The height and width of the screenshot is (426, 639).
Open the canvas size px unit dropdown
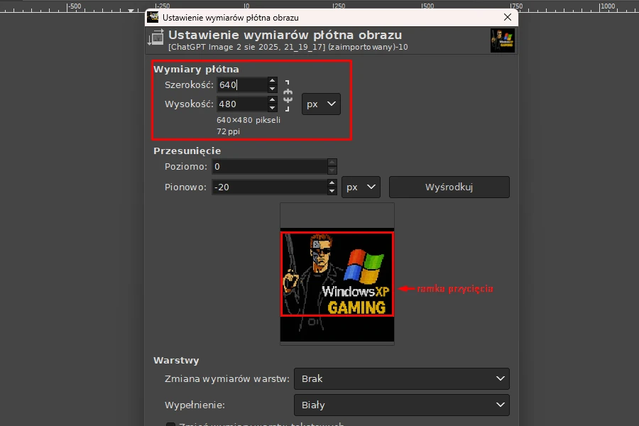click(321, 104)
